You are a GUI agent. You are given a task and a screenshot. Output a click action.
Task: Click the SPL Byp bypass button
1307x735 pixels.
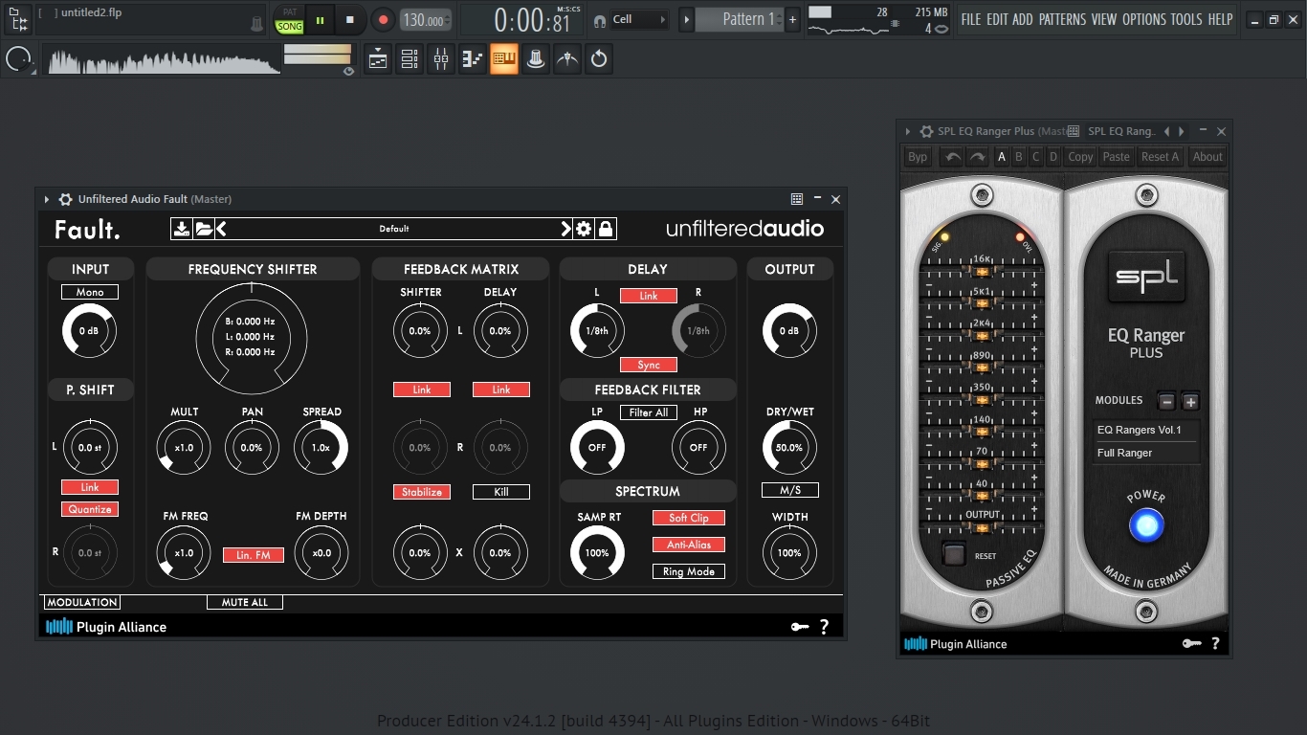tap(918, 157)
